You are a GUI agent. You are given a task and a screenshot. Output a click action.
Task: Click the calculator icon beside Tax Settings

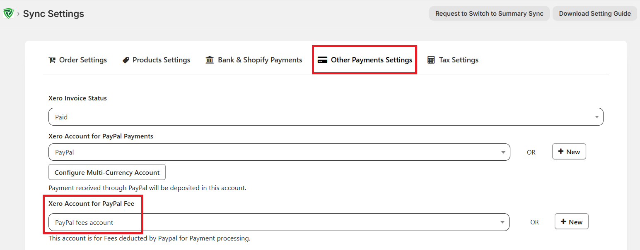pyautogui.click(x=431, y=60)
